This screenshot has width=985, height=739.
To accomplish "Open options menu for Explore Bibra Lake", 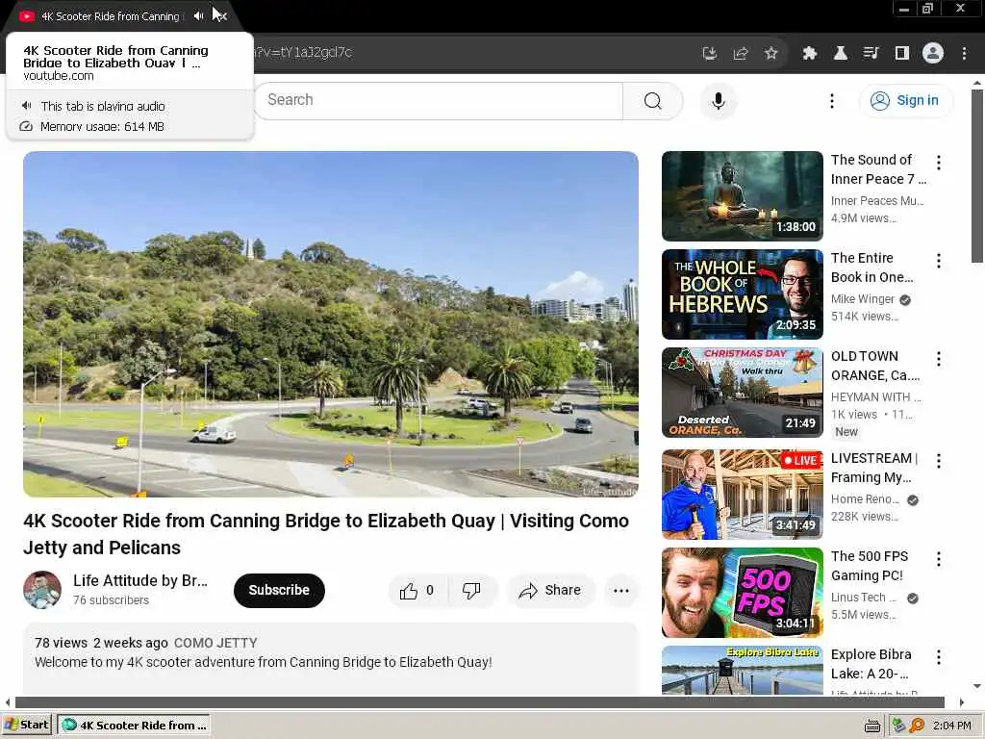I will (x=939, y=656).
